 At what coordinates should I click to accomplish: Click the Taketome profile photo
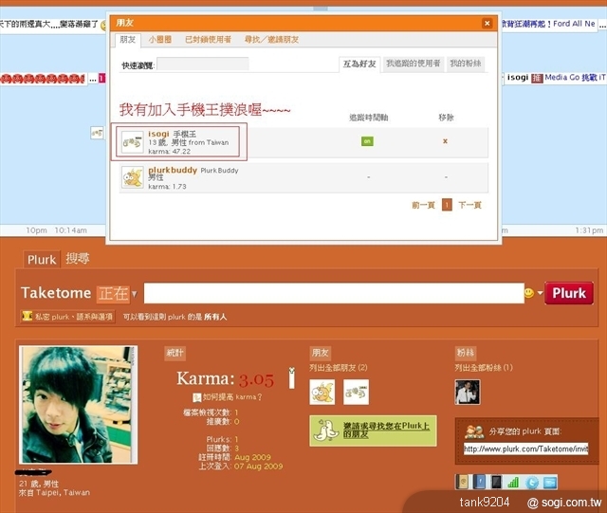pyautogui.click(x=78, y=405)
